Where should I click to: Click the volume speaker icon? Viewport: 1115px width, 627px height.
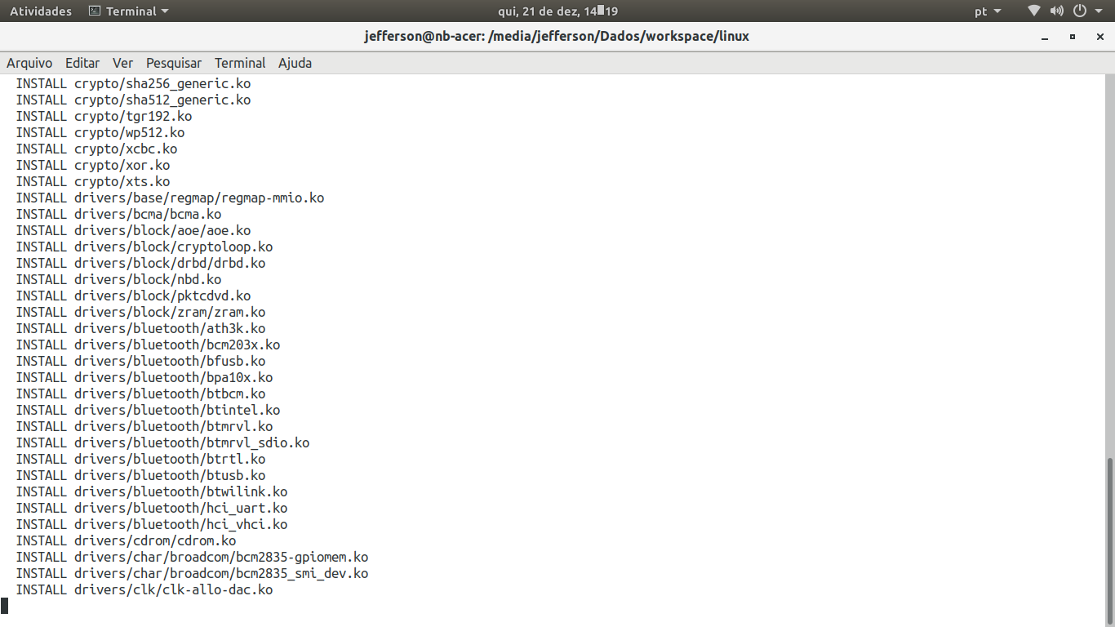(x=1057, y=11)
